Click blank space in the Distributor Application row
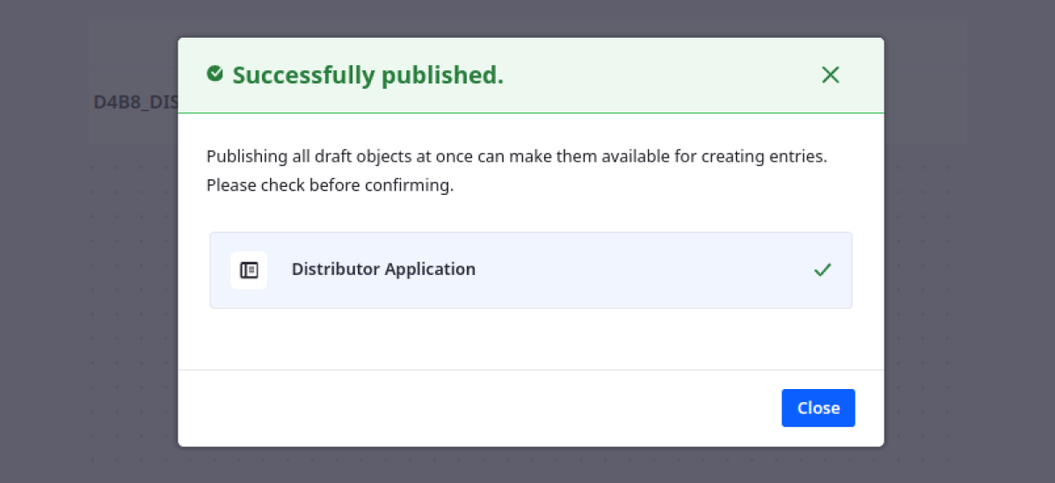Viewport: 1055px width, 483px height. tap(642, 270)
